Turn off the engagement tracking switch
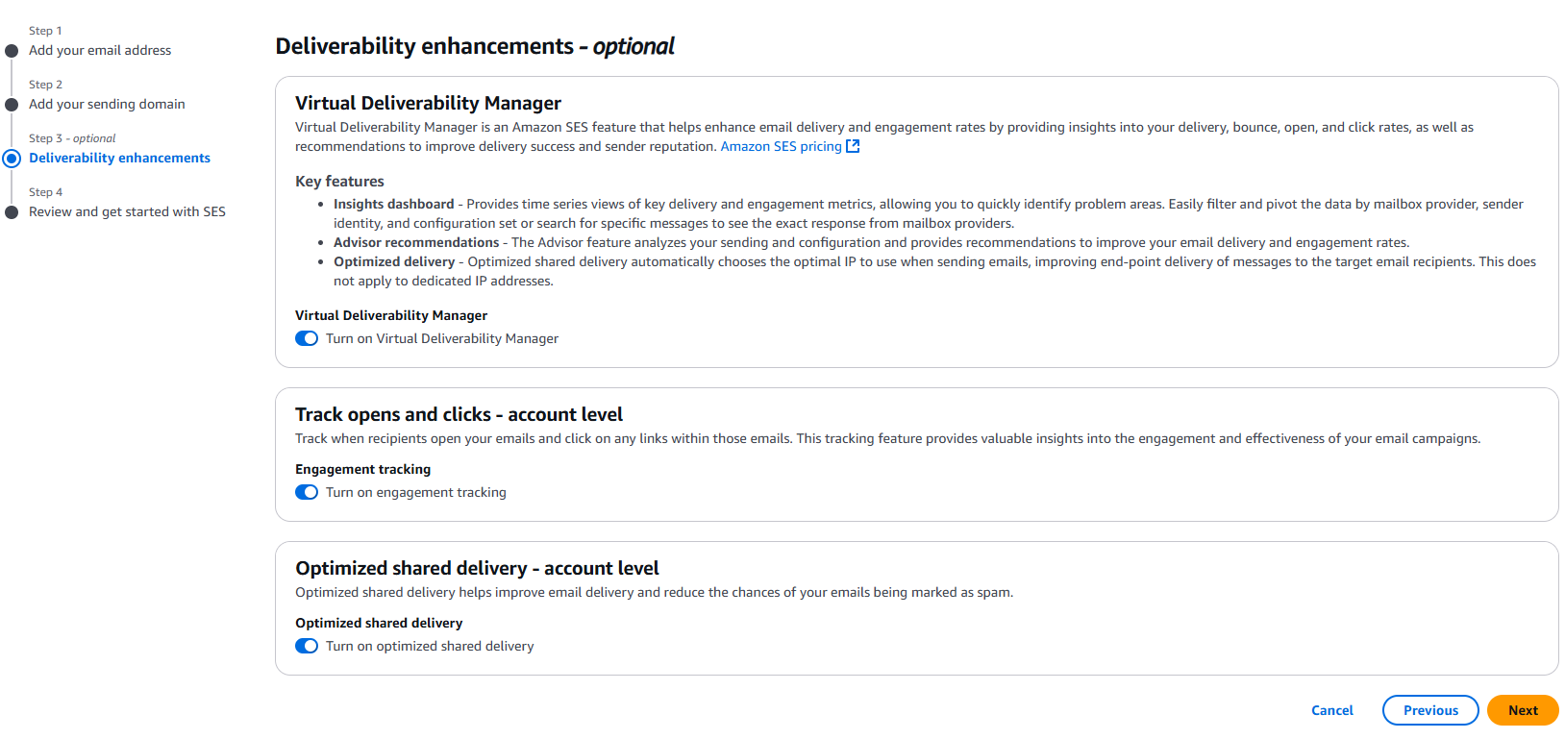1565x739 pixels. [307, 492]
